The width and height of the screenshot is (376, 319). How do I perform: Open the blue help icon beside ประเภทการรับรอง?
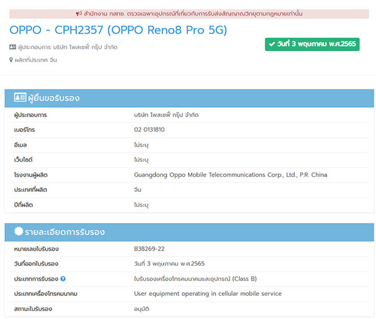tap(63, 279)
